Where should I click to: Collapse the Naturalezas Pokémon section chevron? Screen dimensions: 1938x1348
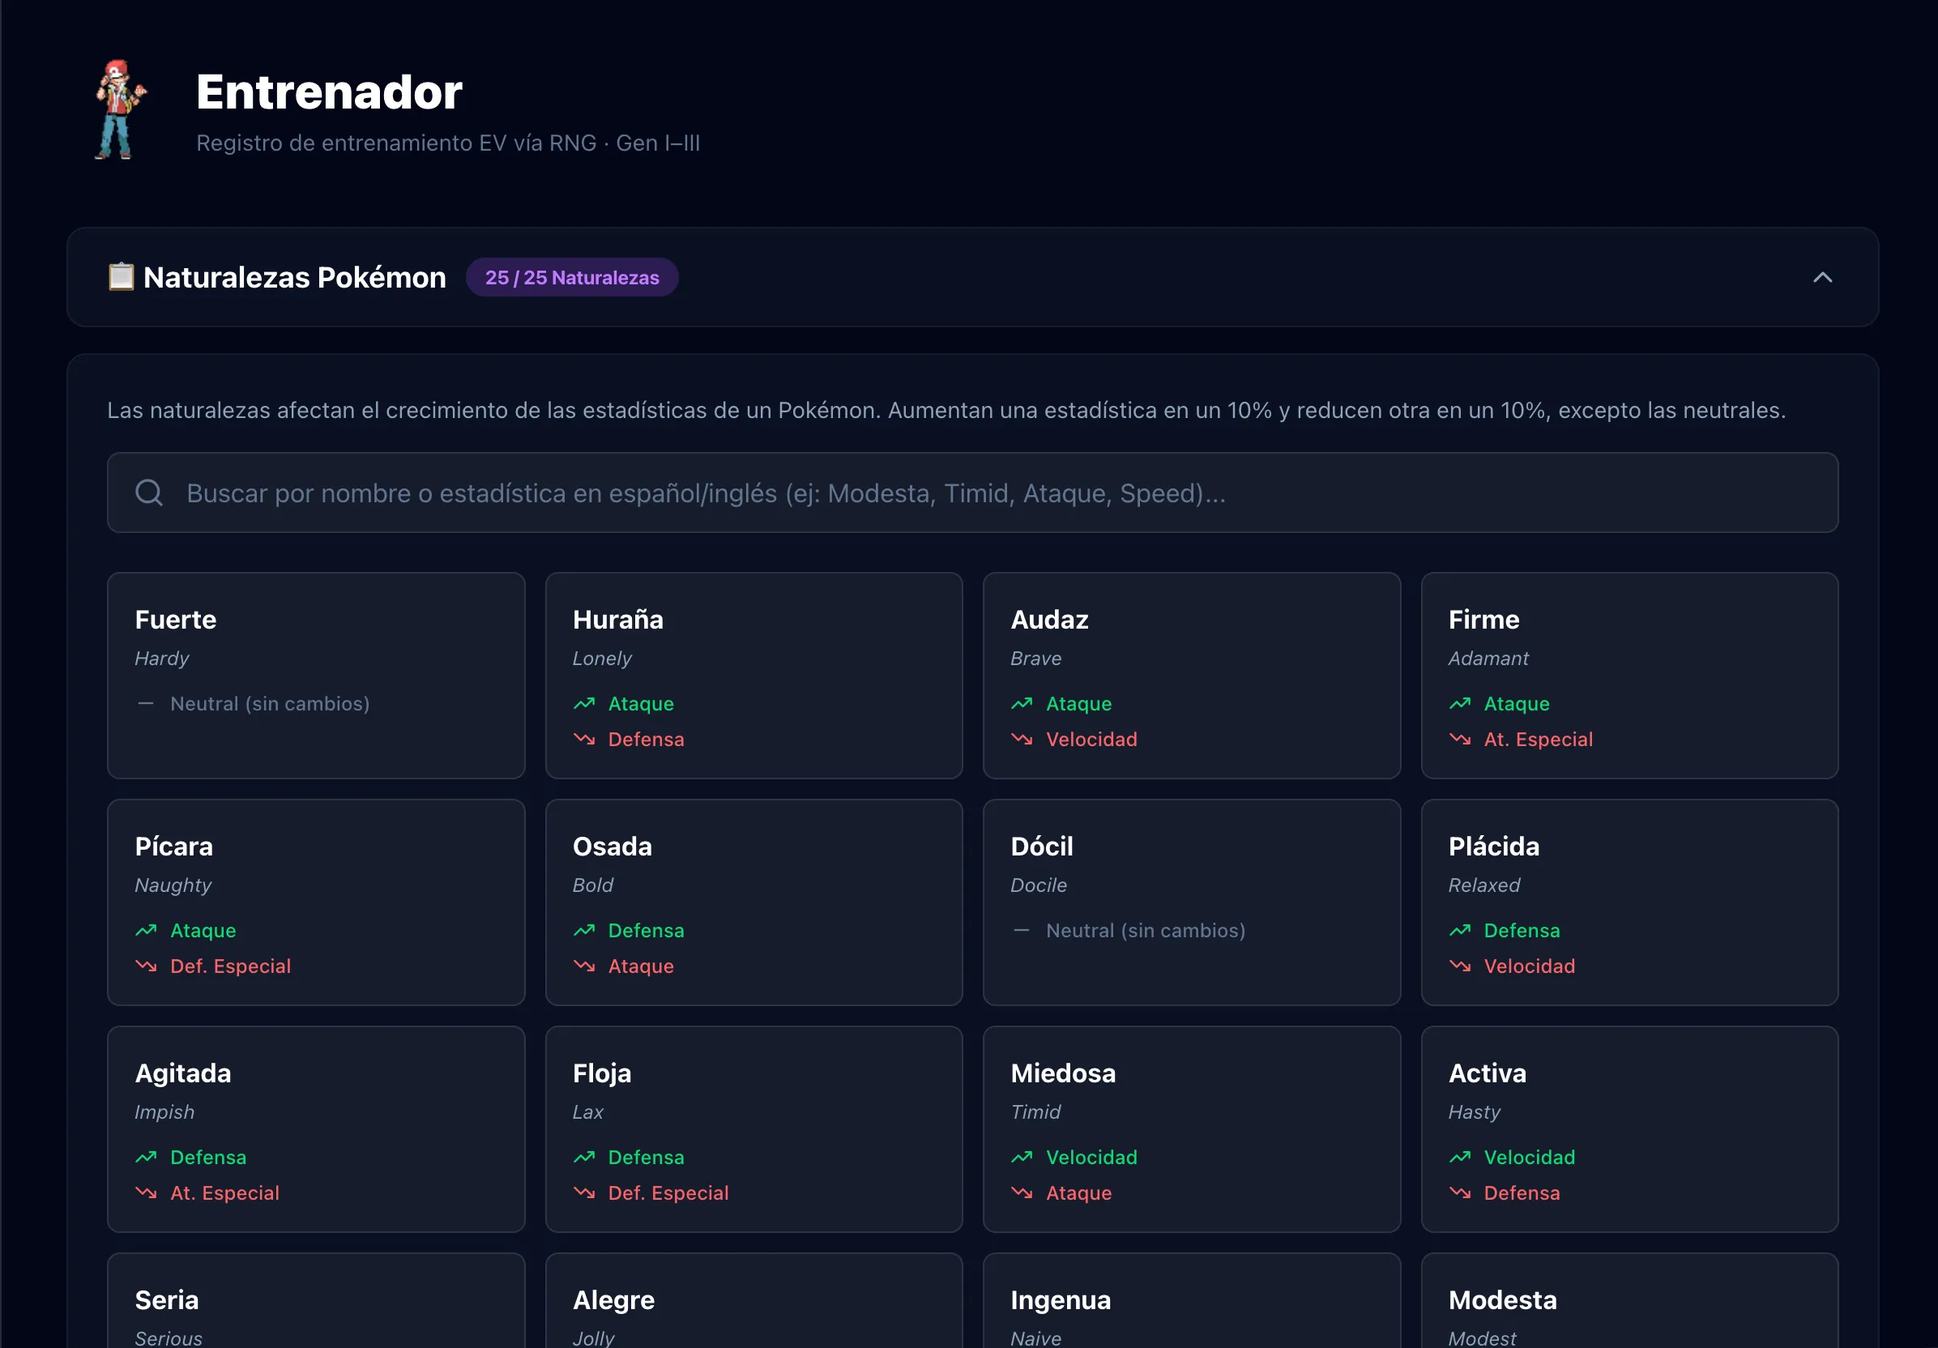click(1822, 277)
